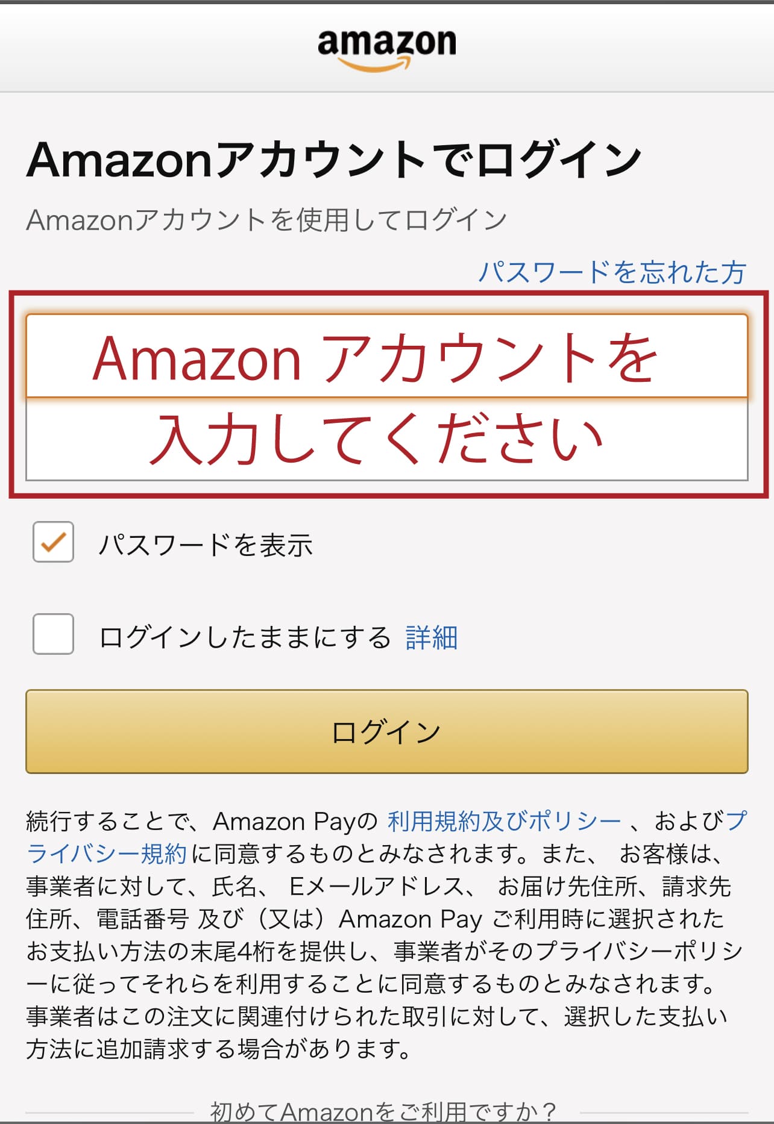Click the Amazonアカウントでログイン heading
Image resolution: width=774 pixels, height=1124 pixels.
click(x=334, y=160)
